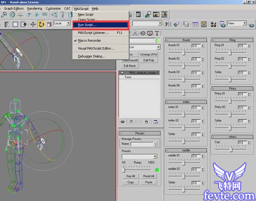Toggle PEN_Attribute_Holder 2 lightbulb on/off
Viewport: 256px width, 201px height.
tap(122, 73)
